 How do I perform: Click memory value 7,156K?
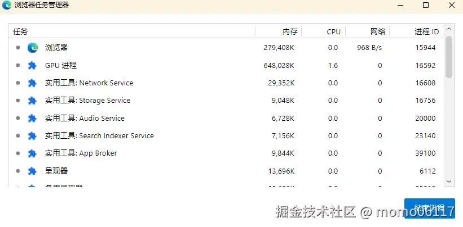click(x=283, y=136)
